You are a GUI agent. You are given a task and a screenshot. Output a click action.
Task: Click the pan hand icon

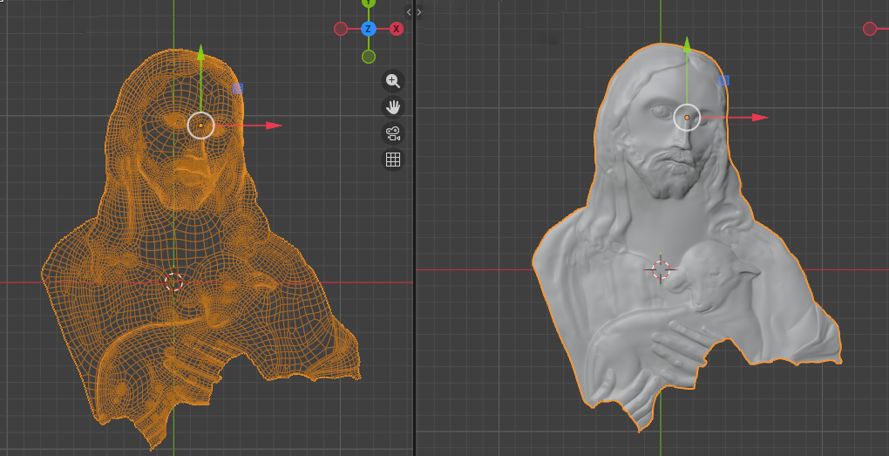[x=392, y=107]
